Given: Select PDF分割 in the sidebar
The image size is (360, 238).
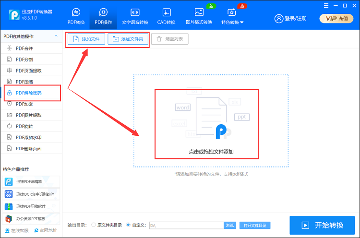Looking at the screenshot, I should pyautogui.click(x=32, y=59).
